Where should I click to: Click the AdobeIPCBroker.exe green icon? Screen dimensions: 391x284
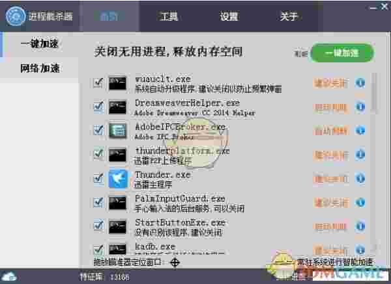[x=117, y=131]
